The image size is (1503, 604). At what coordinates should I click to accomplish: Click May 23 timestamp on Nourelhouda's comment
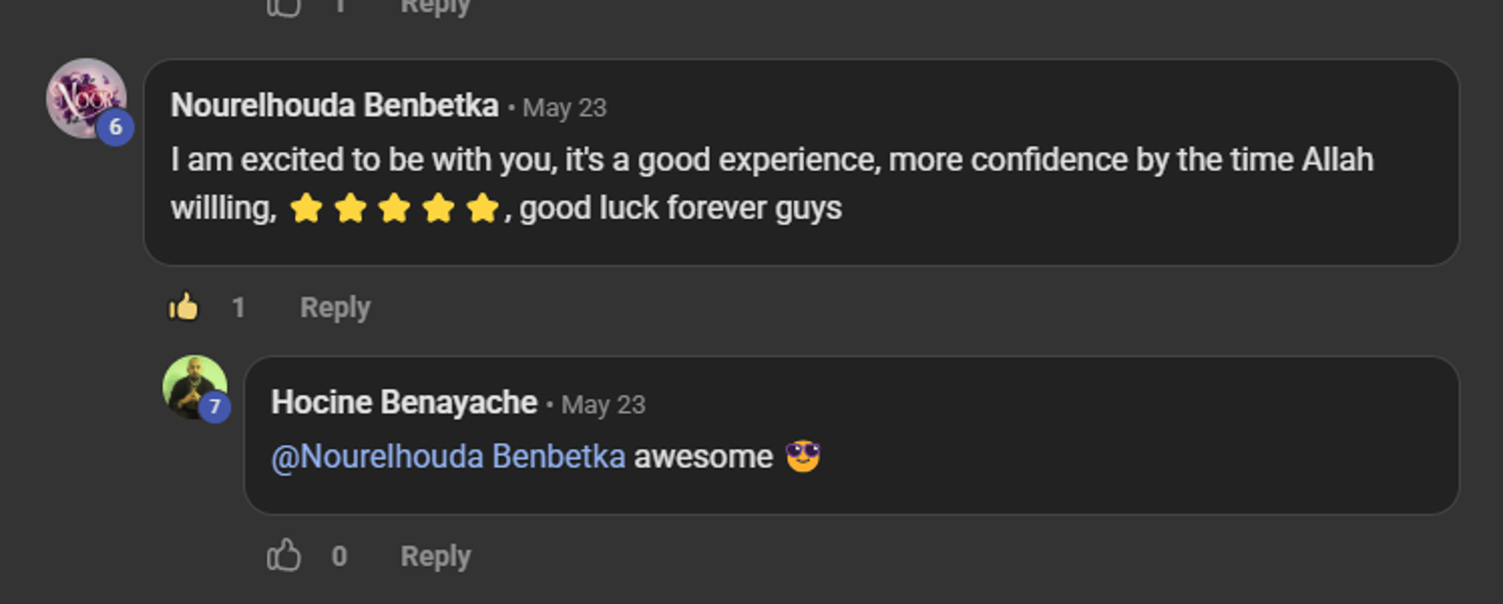point(564,108)
